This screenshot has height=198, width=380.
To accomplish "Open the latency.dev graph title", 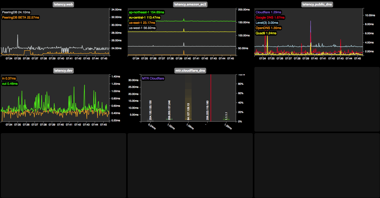I will pos(63,70).
